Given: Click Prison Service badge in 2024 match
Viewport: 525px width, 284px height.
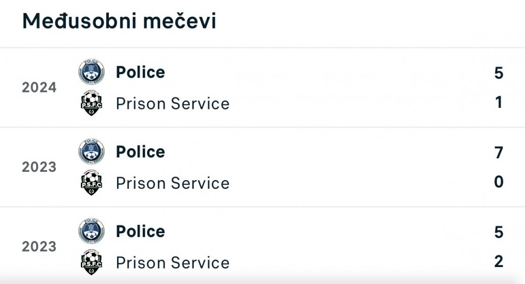Looking at the screenshot, I should [x=91, y=103].
